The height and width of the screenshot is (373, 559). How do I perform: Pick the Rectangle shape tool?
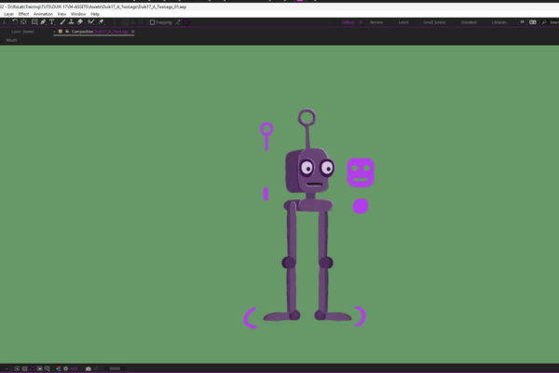click(34, 21)
